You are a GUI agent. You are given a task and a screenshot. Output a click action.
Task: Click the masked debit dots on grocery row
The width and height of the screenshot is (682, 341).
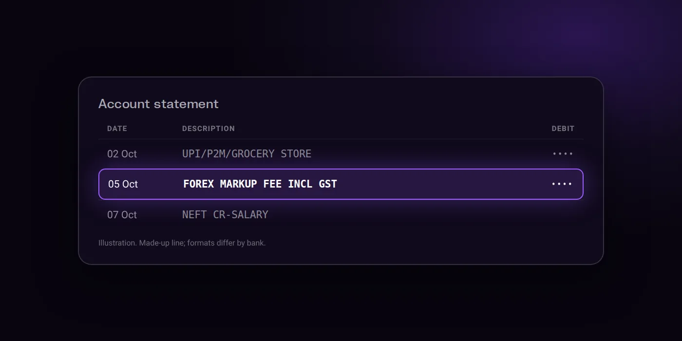[563, 154]
